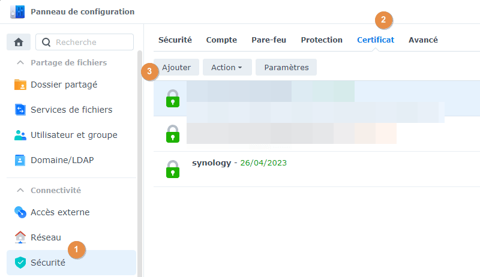Screen dimensions: 480x277
Task: Click the Utilisateur et groupe icon
Action: point(20,135)
